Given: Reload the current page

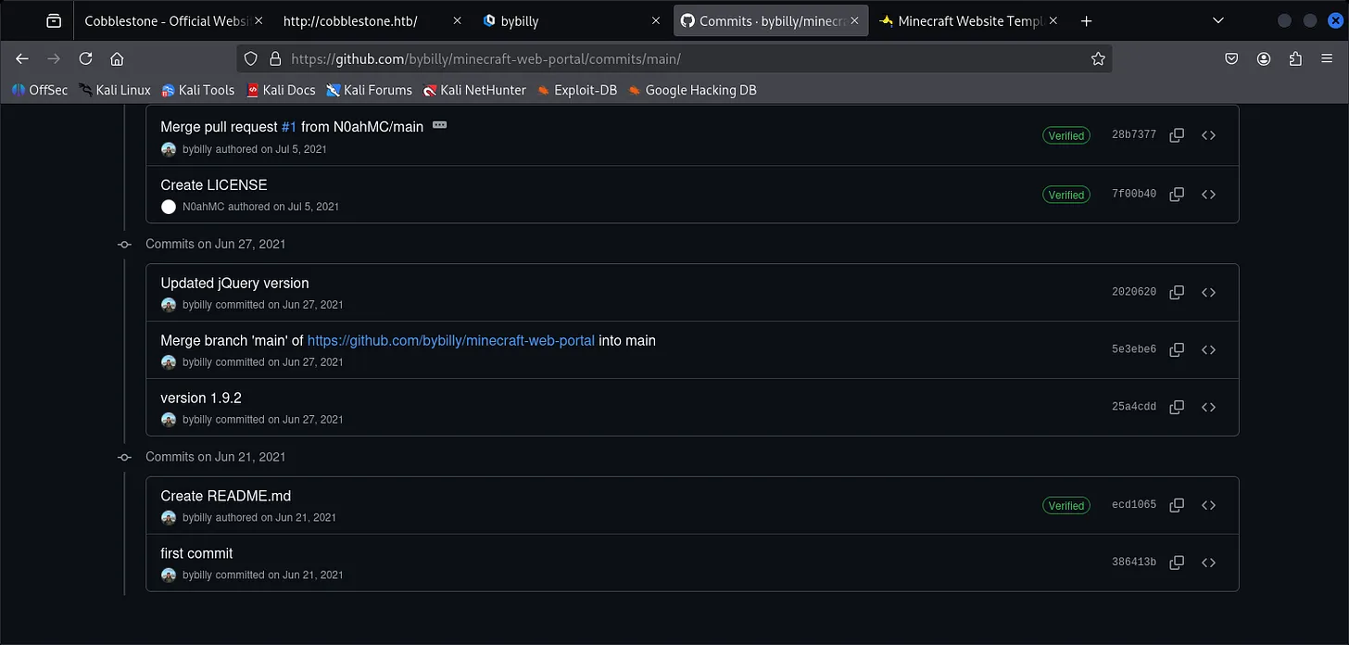Looking at the screenshot, I should point(85,58).
